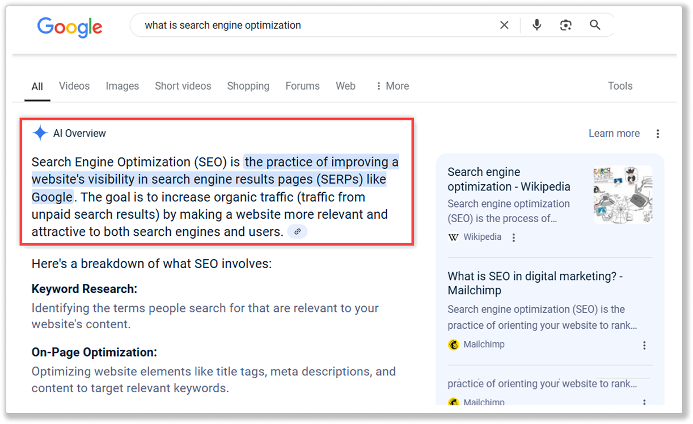Click the highlighted 'the practice of improving a' text
This screenshot has height=424, width=693.
tap(322, 162)
